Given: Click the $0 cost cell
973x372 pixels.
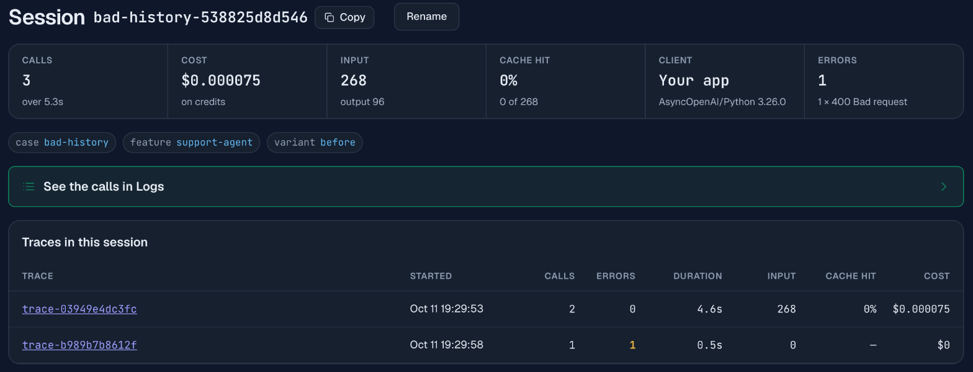Looking at the screenshot, I should tap(943, 345).
